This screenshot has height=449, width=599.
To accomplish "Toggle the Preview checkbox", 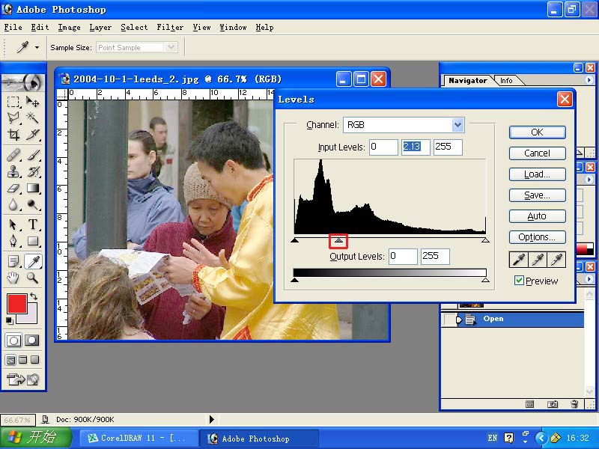I will 519,281.
